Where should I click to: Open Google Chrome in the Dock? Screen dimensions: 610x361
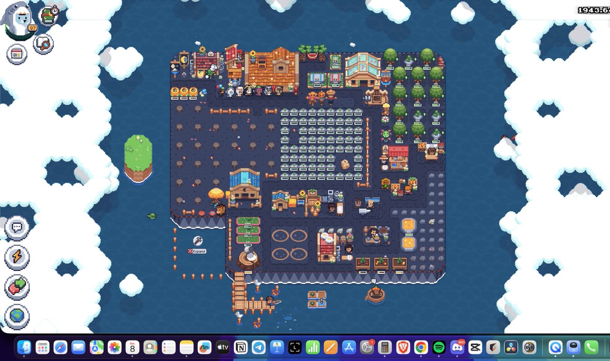click(x=421, y=347)
